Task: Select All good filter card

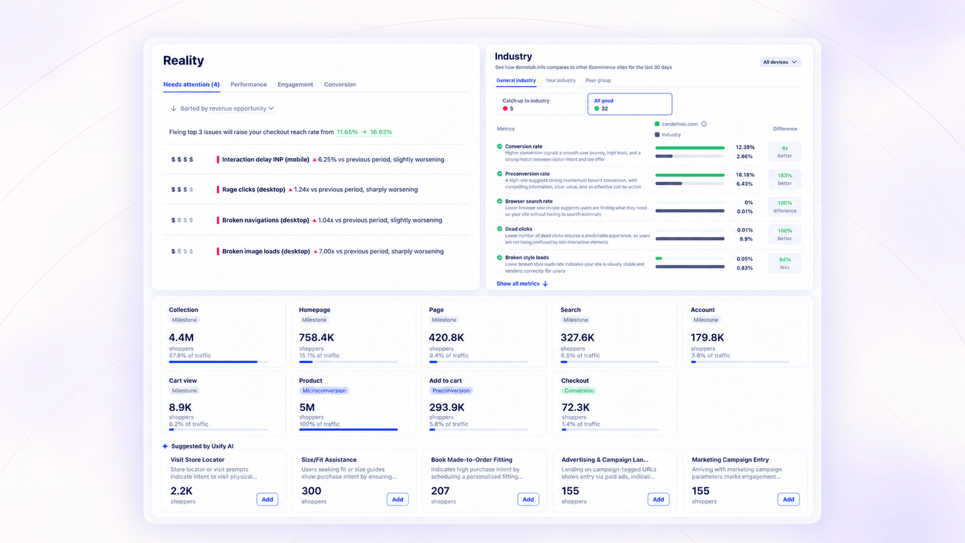Action: pos(630,104)
